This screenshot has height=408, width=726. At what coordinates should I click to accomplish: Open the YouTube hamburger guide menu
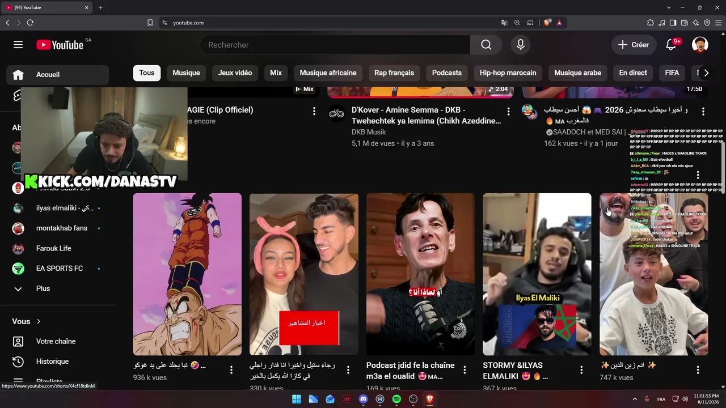[x=18, y=45]
